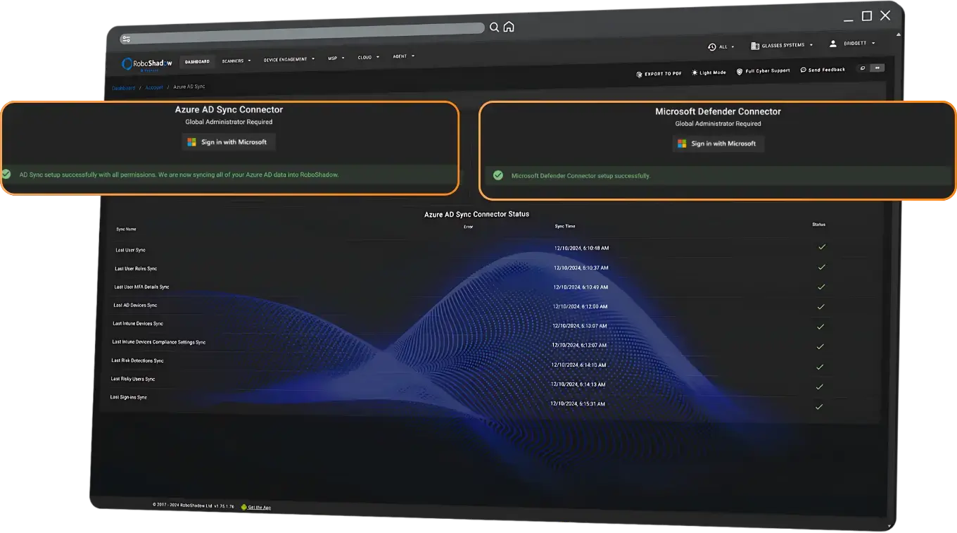Click status checkmark for Last User MFA Details Sync
Screen dimensions: 957x533
820,287
